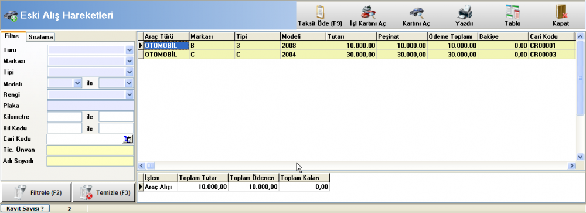Click the Kapat door icon
The image size is (586, 213).
(561, 12)
